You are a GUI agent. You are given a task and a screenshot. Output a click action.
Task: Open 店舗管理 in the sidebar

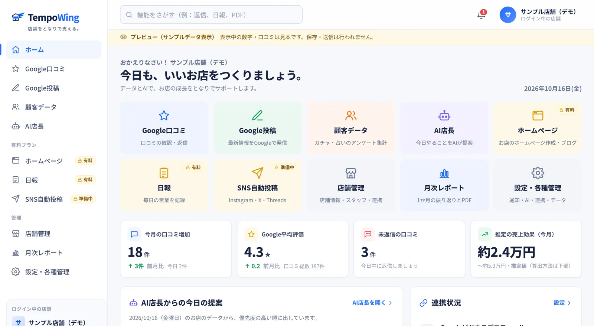(x=54, y=234)
